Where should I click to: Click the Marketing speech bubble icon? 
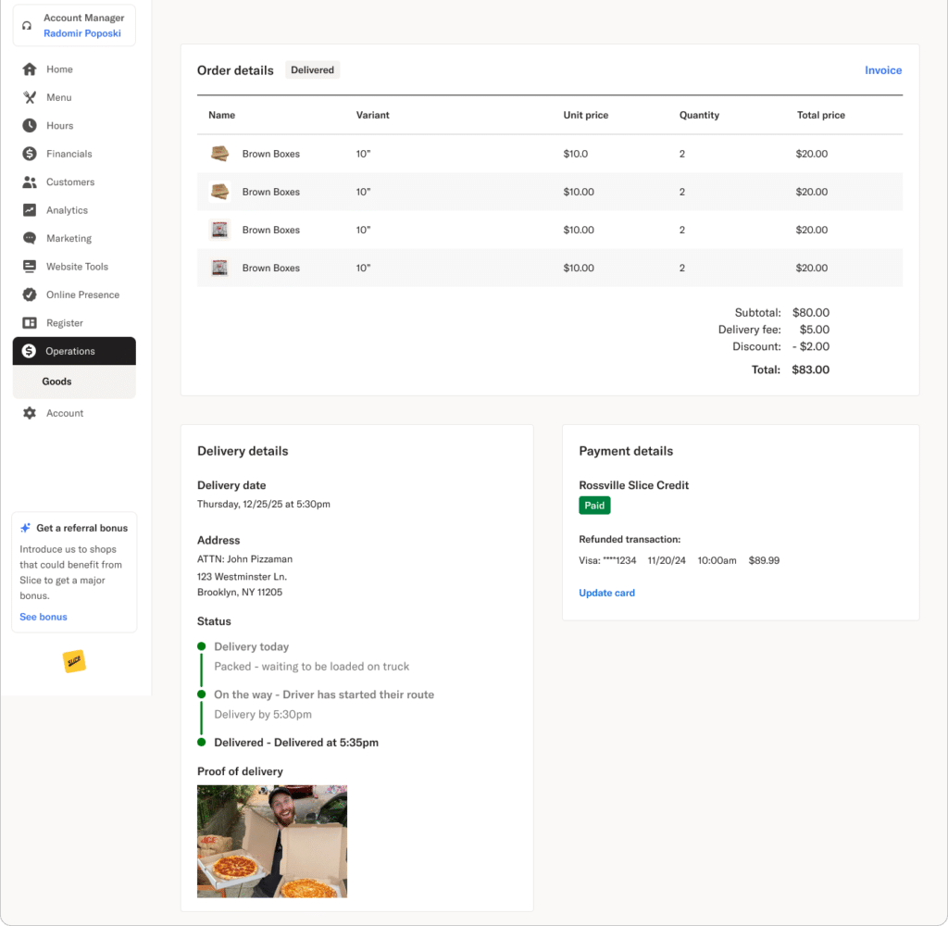click(x=29, y=238)
